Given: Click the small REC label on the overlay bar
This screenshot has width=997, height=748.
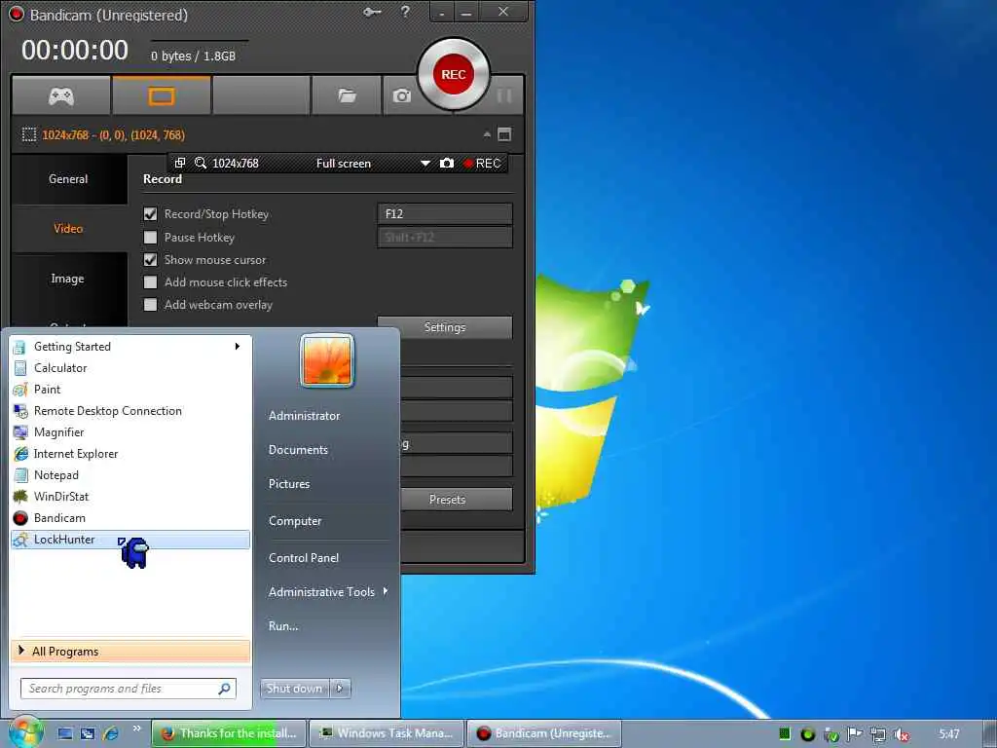Looking at the screenshot, I should click(x=483, y=164).
